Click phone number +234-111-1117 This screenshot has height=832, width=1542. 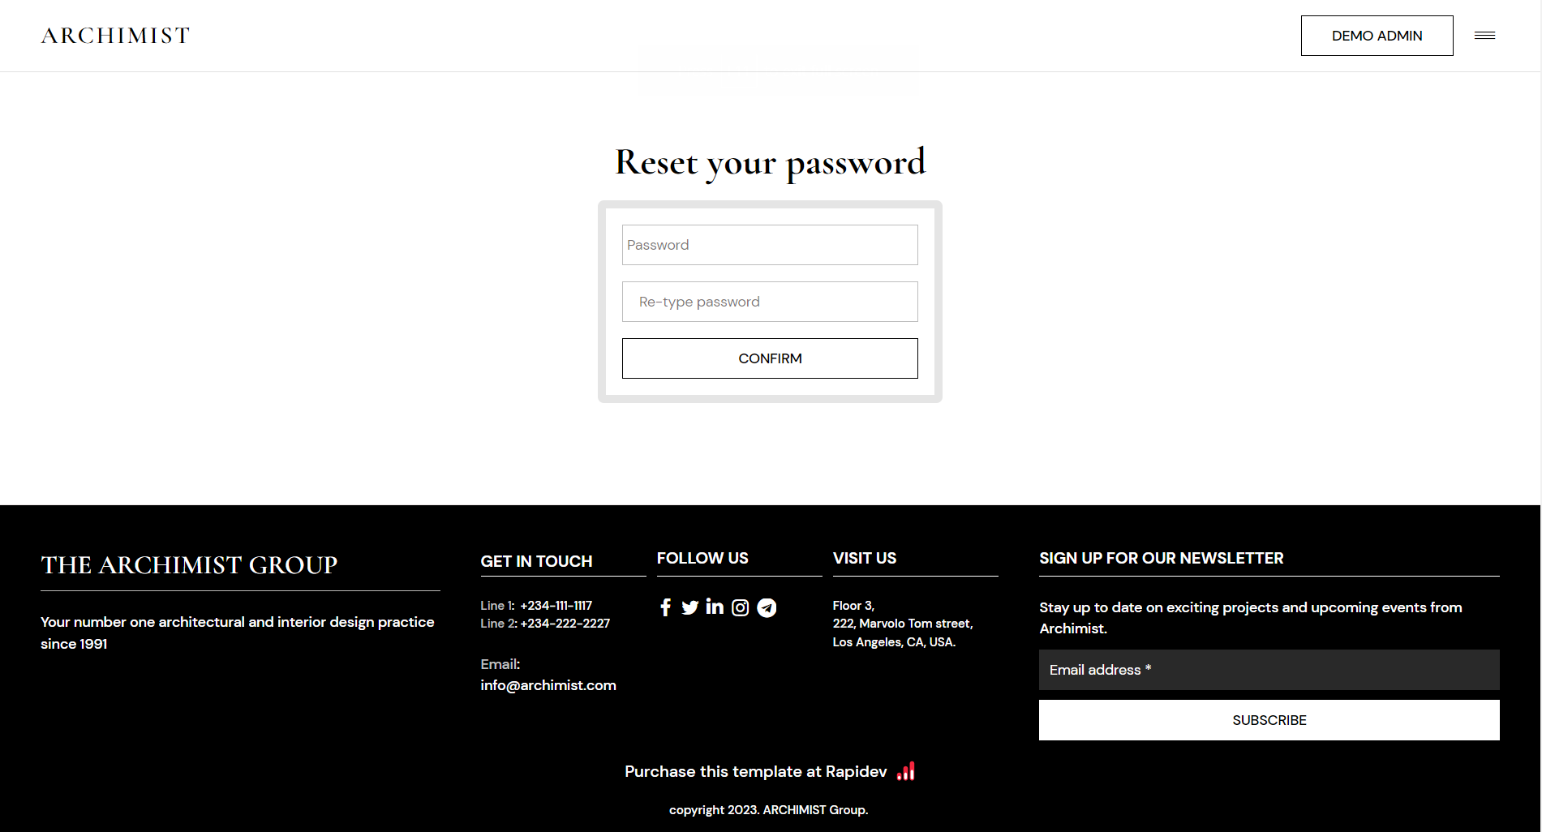tap(556, 606)
